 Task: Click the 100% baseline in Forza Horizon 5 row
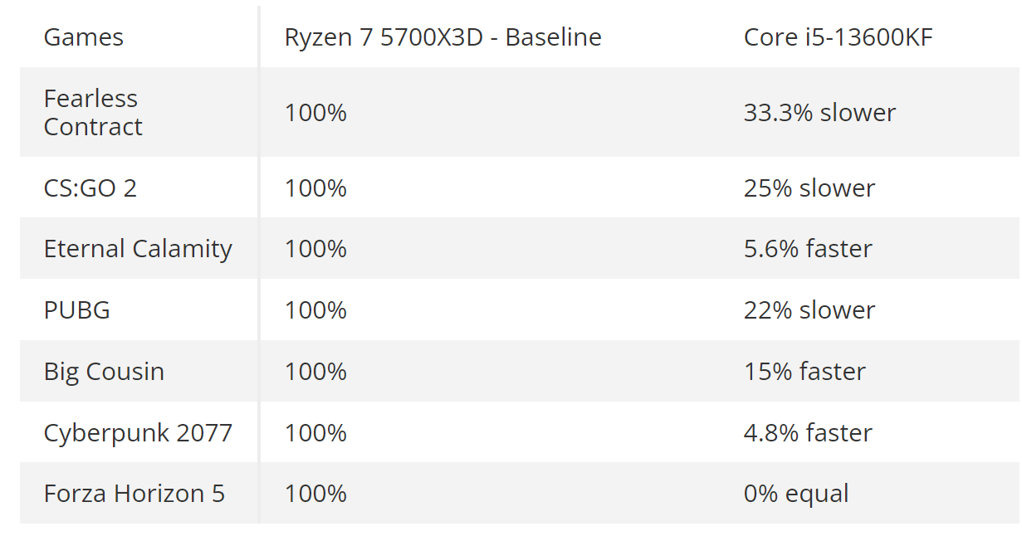[x=315, y=494]
